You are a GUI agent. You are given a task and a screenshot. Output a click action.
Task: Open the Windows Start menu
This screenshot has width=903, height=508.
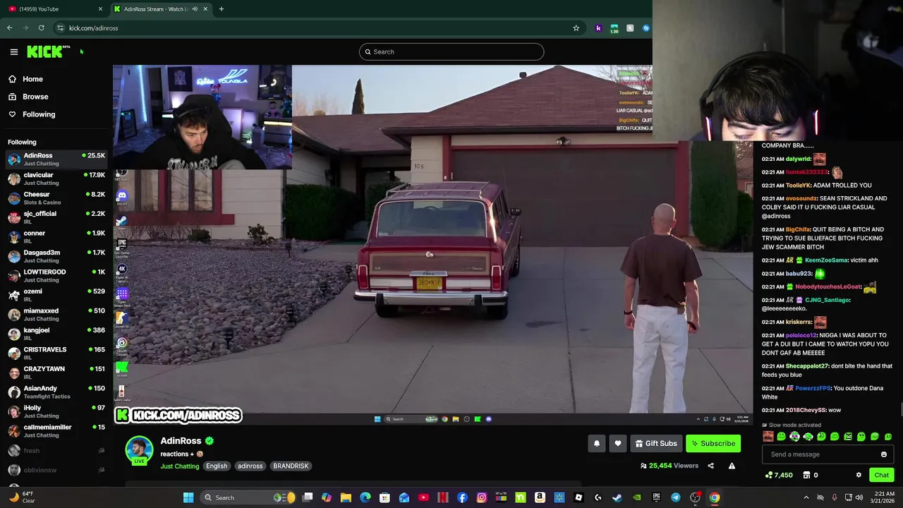(188, 497)
